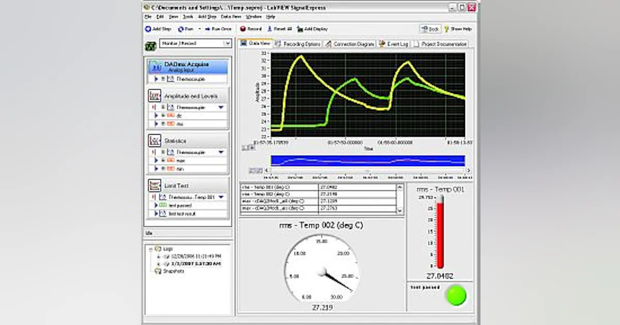Click the blue overview preview strip
The height and width of the screenshot is (325, 620).
(368, 161)
